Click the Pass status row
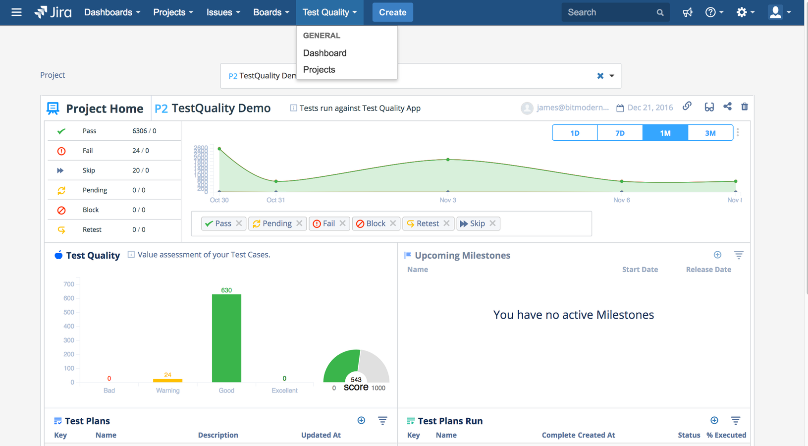The width and height of the screenshot is (808, 446). pos(114,131)
